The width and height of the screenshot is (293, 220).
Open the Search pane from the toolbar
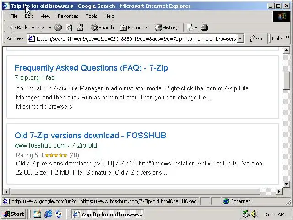pos(102,27)
